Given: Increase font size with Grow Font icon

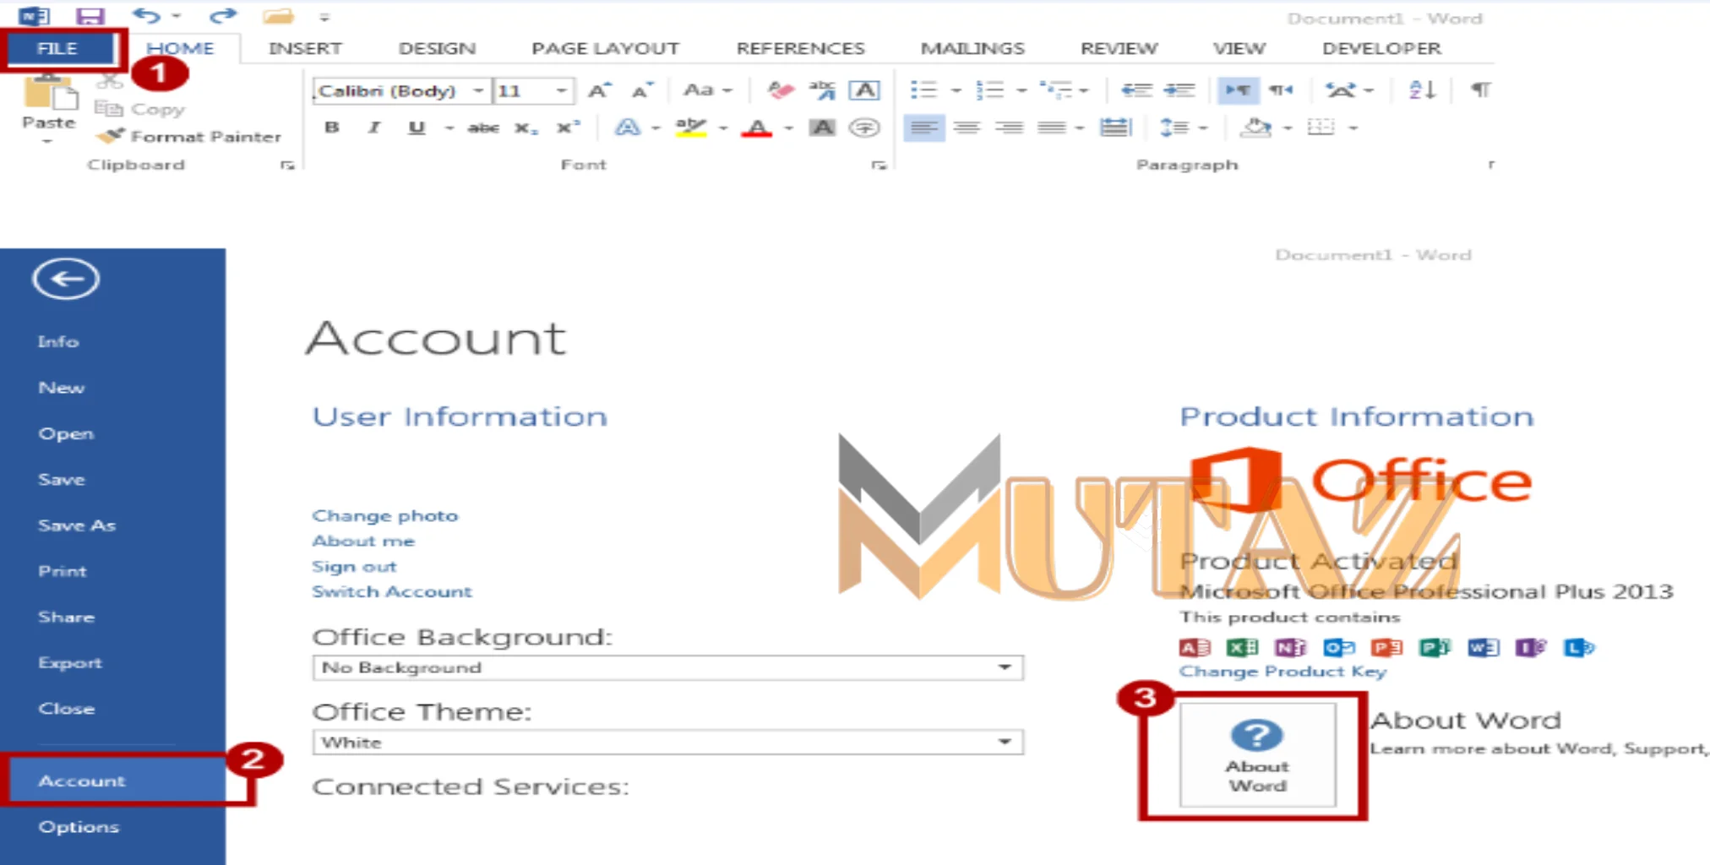Looking at the screenshot, I should 599,90.
